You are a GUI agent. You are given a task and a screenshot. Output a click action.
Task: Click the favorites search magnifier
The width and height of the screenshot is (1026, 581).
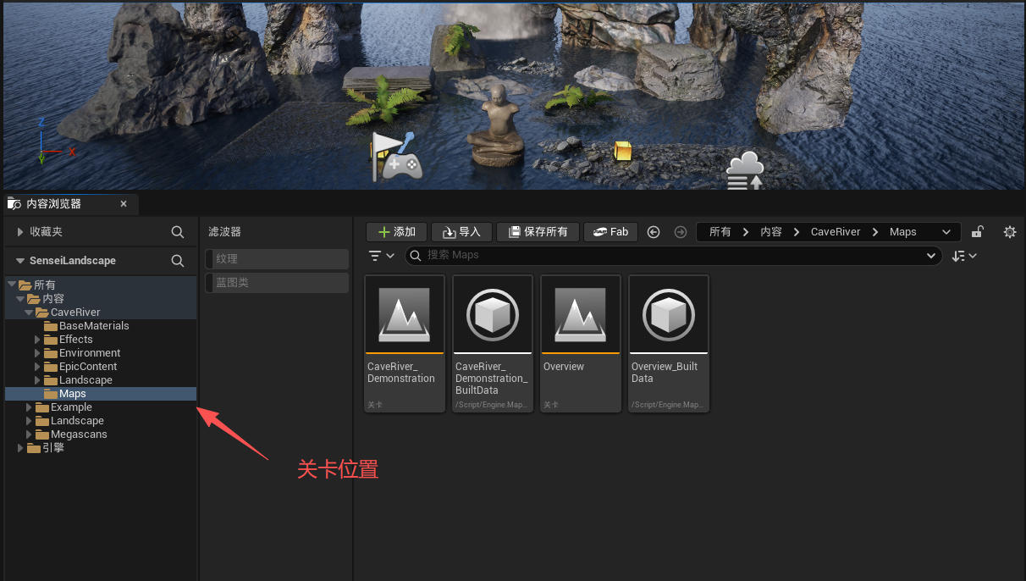(x=178, y=232)
